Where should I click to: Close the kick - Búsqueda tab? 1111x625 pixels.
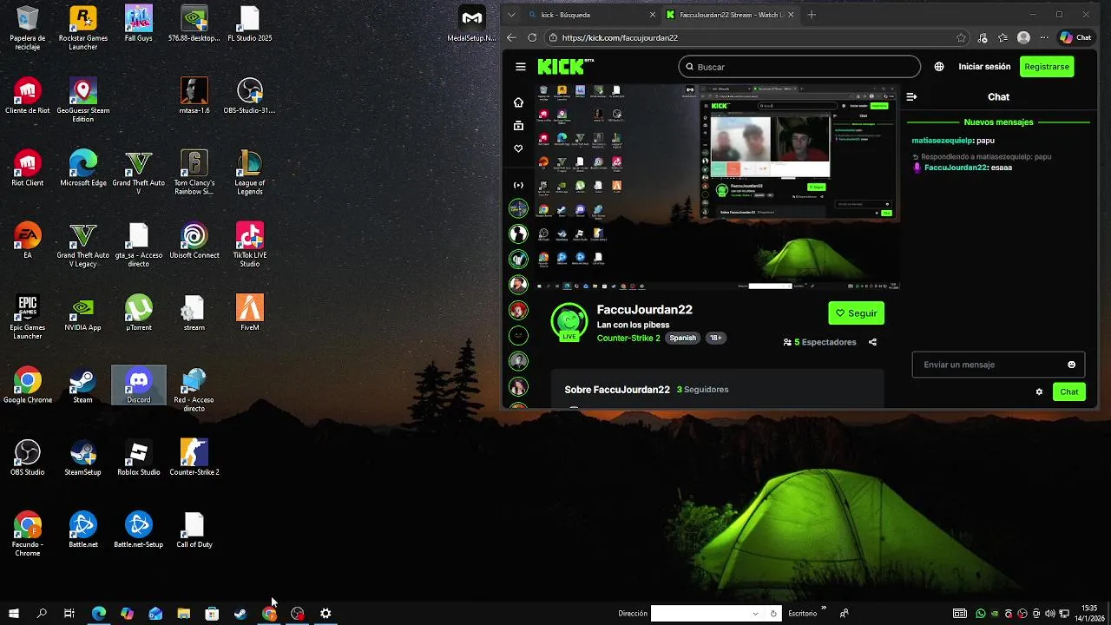[653, 15]
